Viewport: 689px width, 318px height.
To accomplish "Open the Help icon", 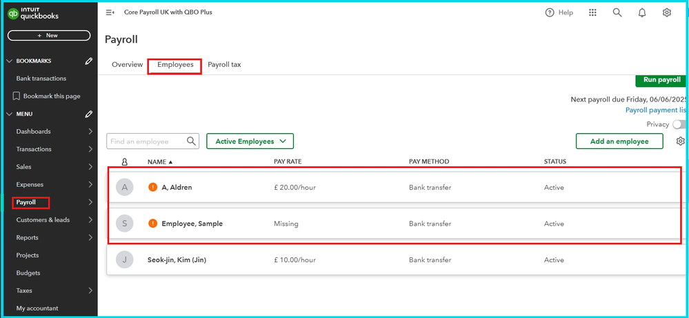I will point(549,12).
